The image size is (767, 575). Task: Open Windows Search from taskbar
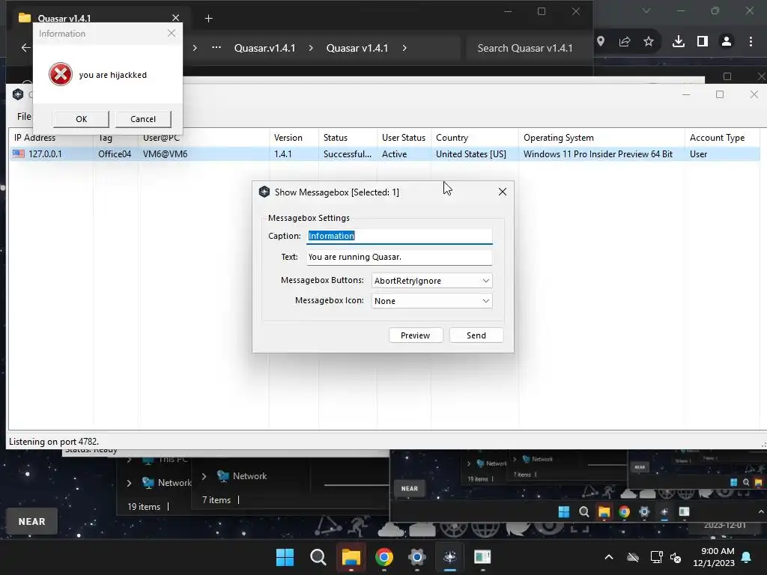click(318, 557)
